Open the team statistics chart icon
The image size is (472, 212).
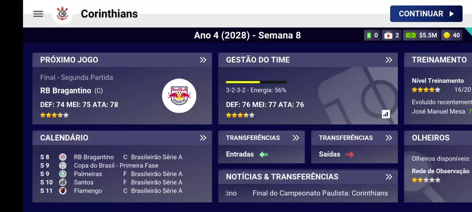coord(386,114)
